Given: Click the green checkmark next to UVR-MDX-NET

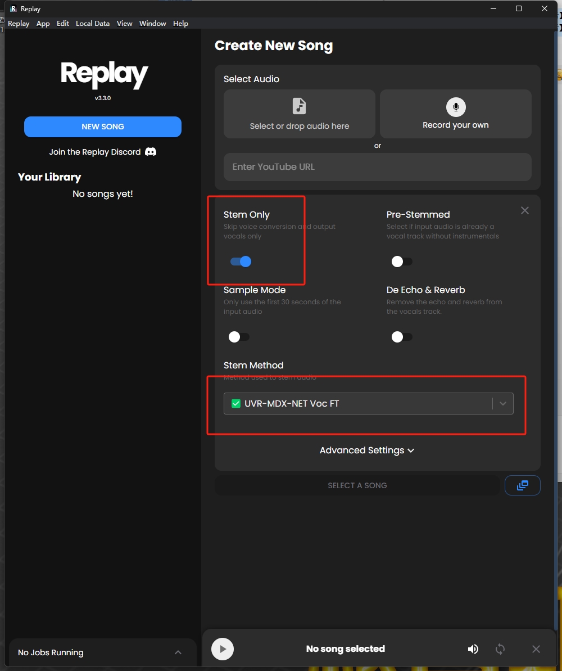Looking at the screenshot, I should 235,403.
